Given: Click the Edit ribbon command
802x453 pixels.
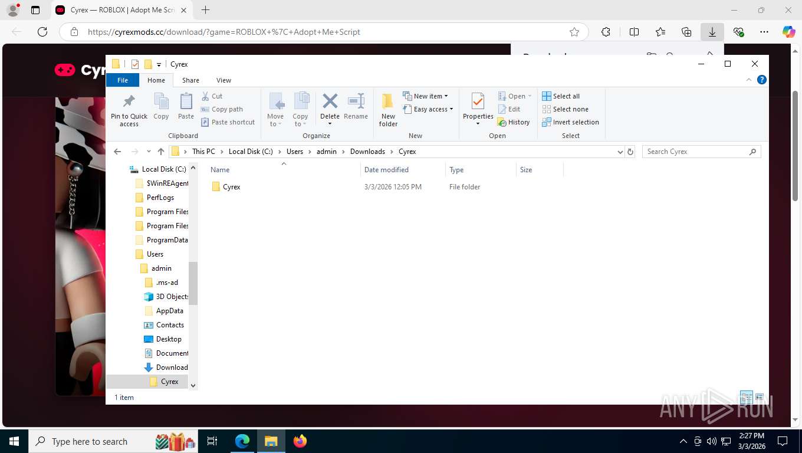Looking at the screenshot, I should (x=509, y=109).
